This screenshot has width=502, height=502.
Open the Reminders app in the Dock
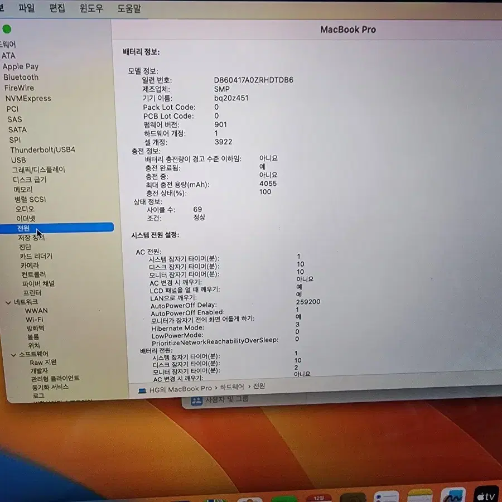(x=386, y=496)
